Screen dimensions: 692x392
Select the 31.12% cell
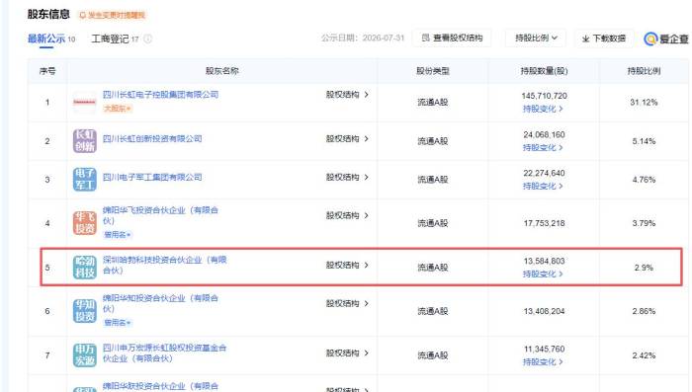pos(644,103)
